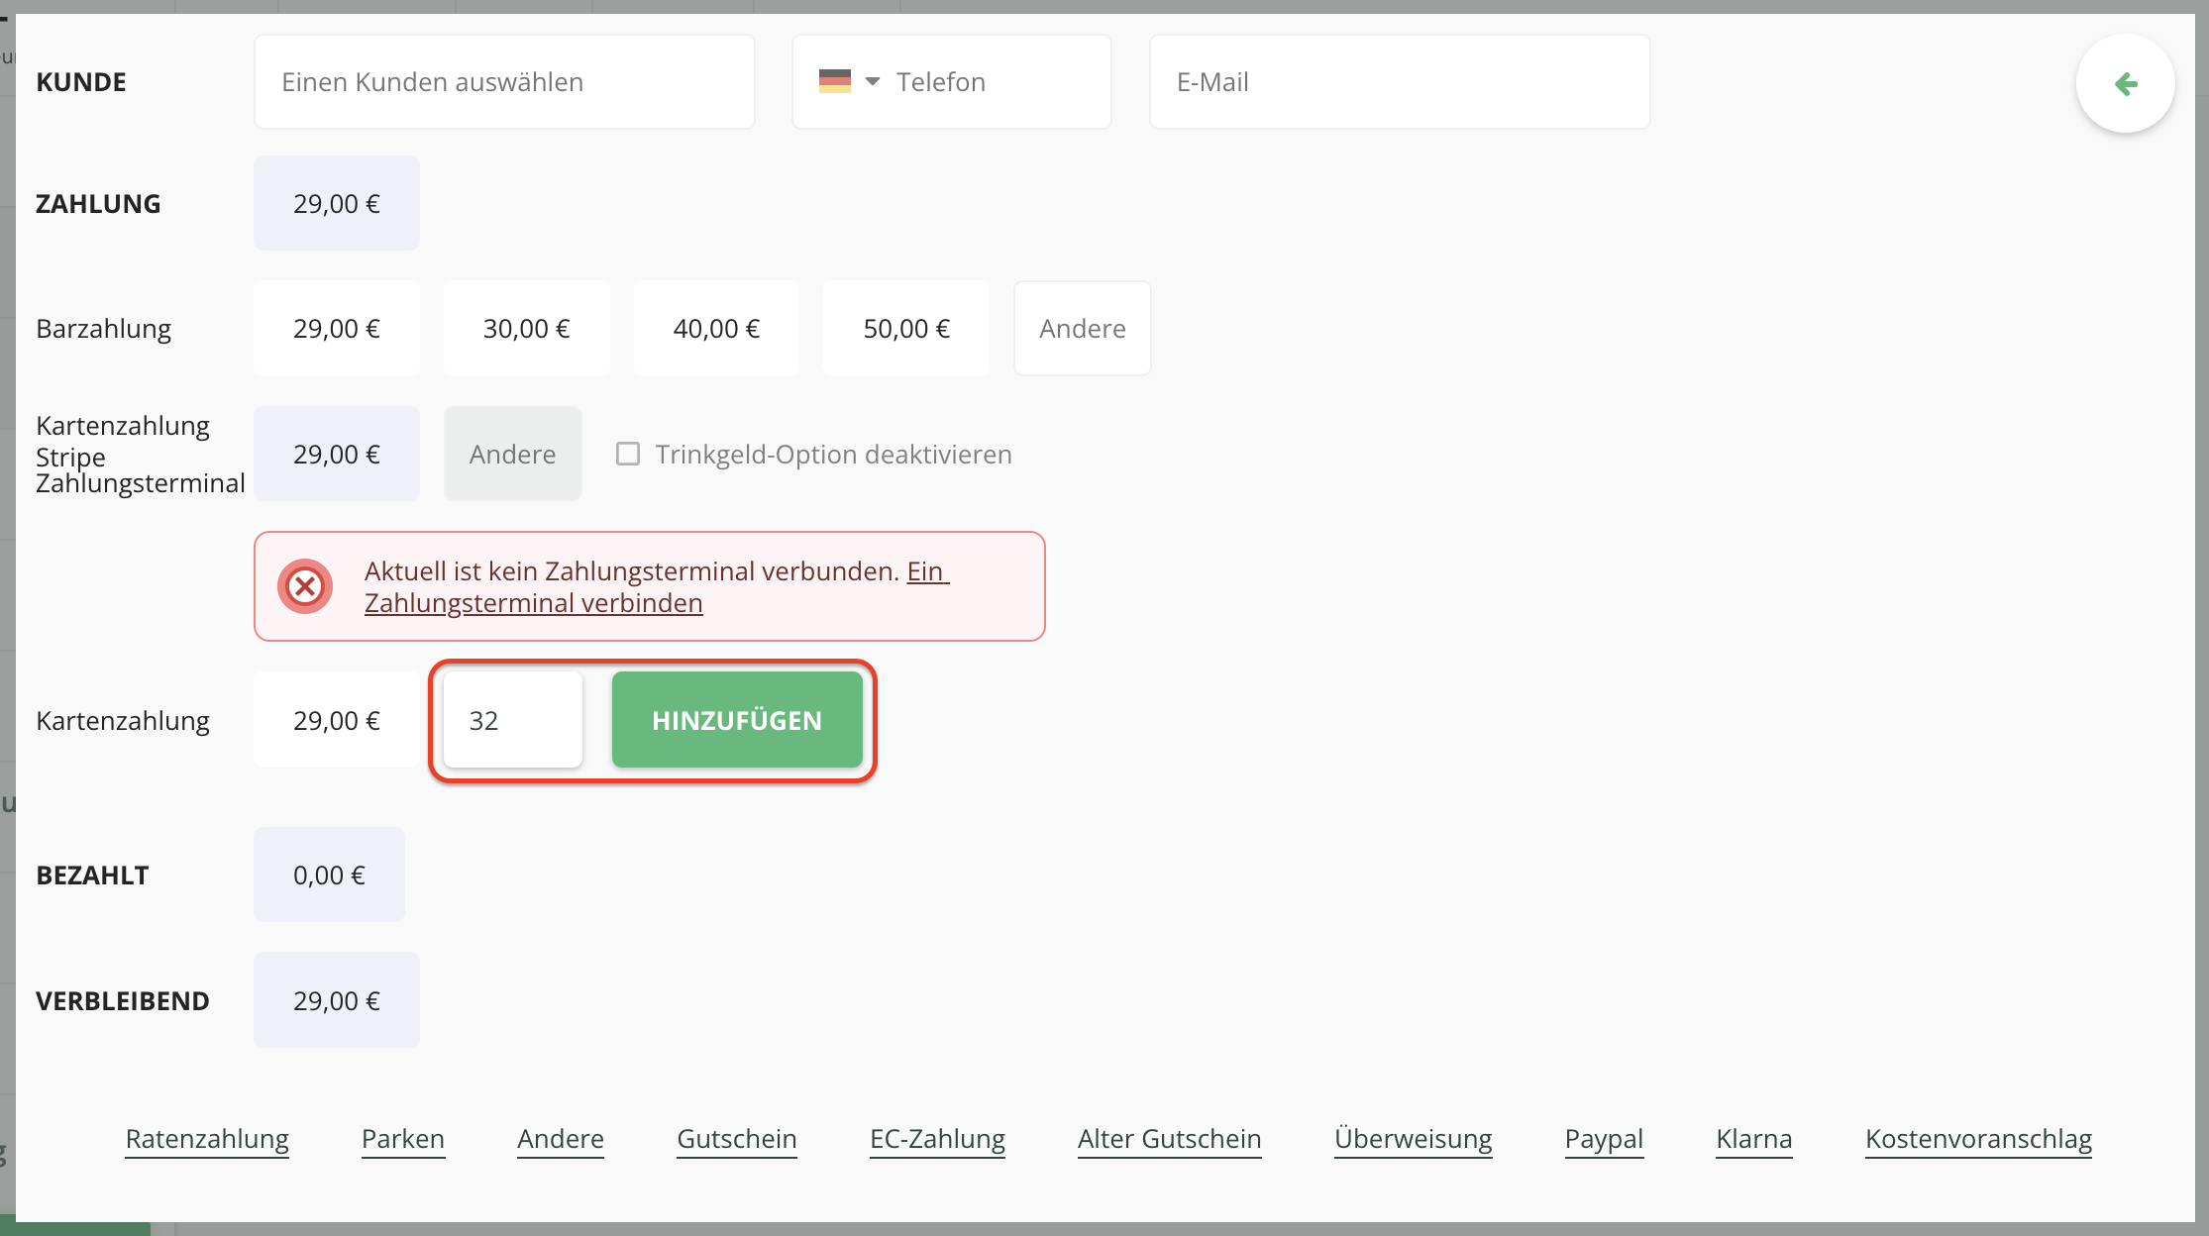Click the green back arrow icon

click(2125, 84)
